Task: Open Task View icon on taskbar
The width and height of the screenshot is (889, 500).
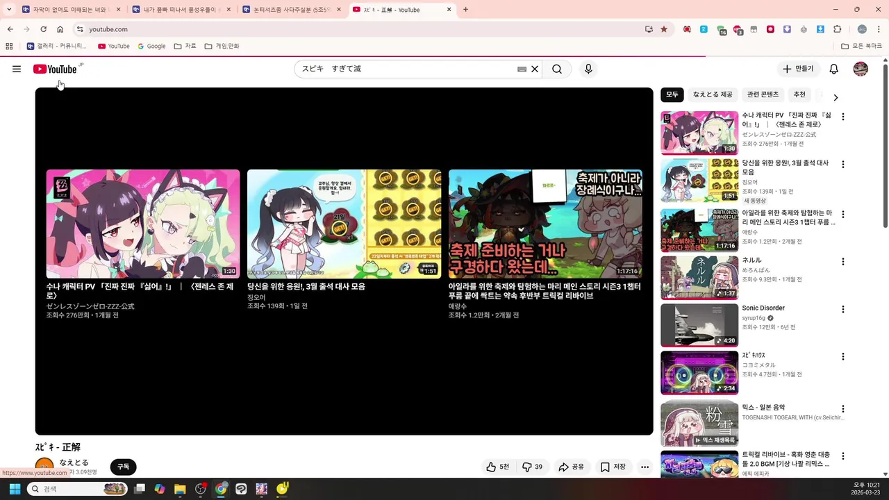Action: click(x=140, y=489)
